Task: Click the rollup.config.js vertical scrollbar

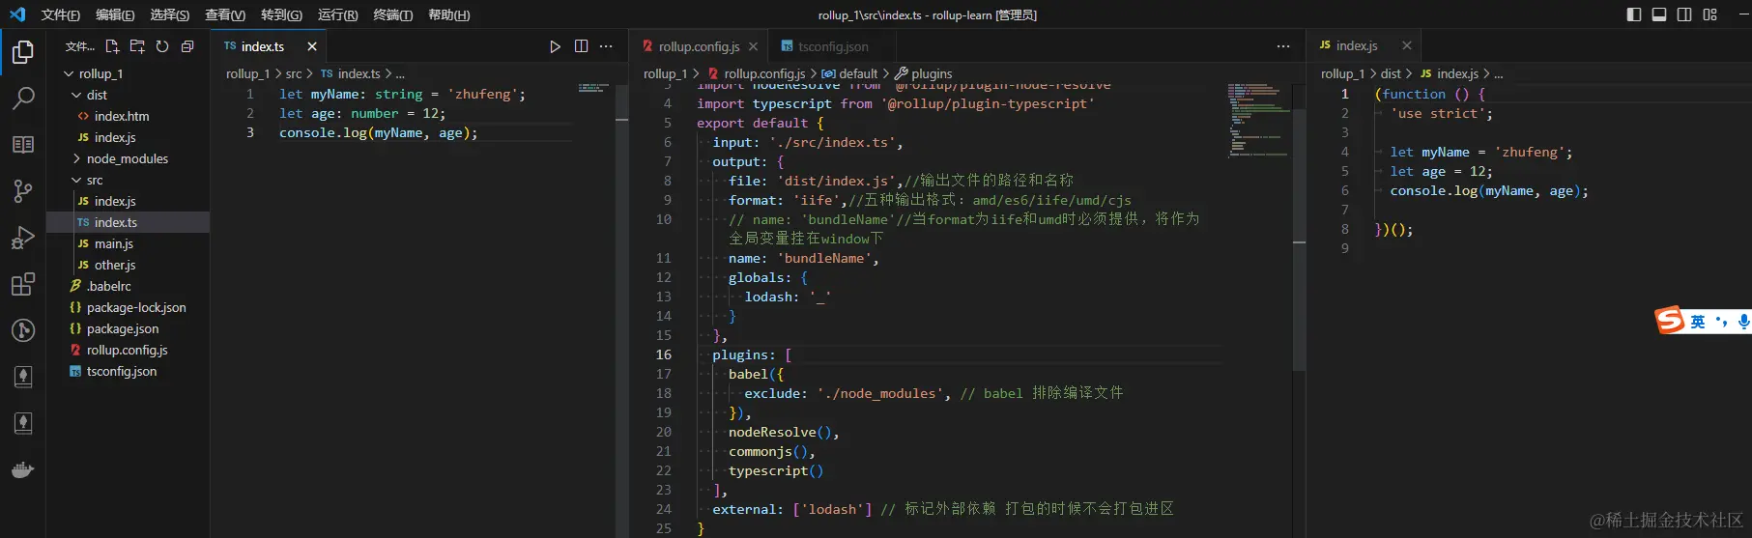Action: [1299, 239]
